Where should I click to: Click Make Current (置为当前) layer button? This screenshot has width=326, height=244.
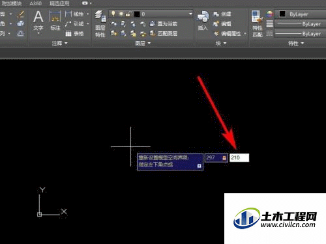(164, 23)
